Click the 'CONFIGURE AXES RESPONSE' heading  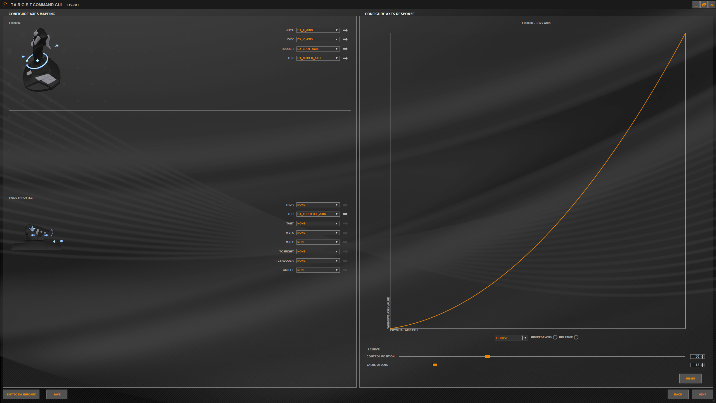click(x=390, y=14)
